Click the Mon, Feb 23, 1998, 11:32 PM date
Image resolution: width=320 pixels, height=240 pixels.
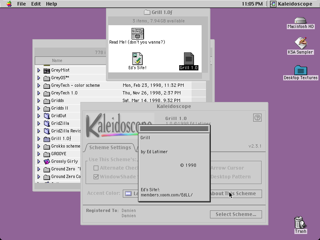point(153,85)
